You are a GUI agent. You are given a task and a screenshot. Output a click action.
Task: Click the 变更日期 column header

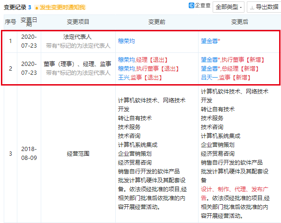(29, 22)
